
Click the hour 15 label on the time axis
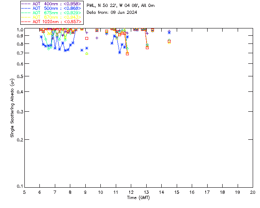coord(177,192)
